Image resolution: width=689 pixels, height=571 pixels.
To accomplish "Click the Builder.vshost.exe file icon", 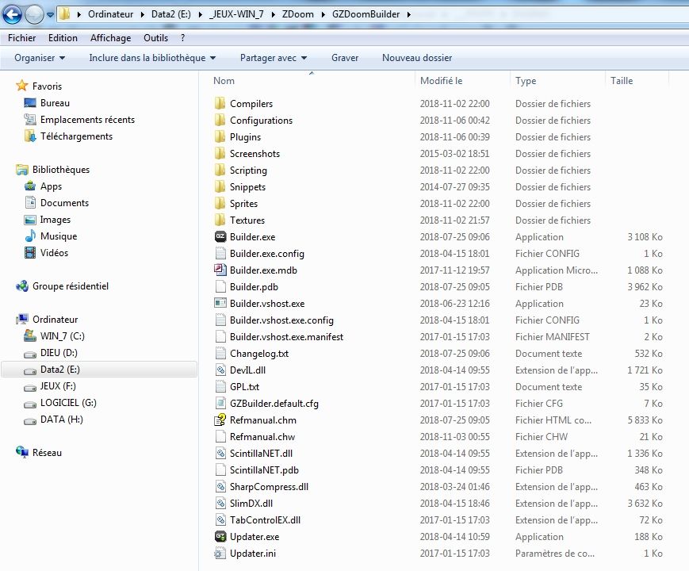I will 220,303.
